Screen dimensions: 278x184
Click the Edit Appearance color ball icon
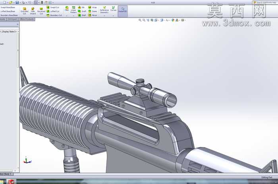[173, 20]
